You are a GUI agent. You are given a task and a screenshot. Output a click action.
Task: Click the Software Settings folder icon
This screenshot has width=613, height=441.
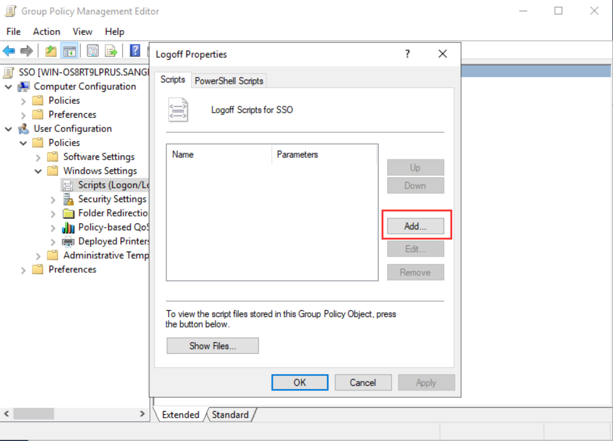pyautogui.click(x=53, y=157)
